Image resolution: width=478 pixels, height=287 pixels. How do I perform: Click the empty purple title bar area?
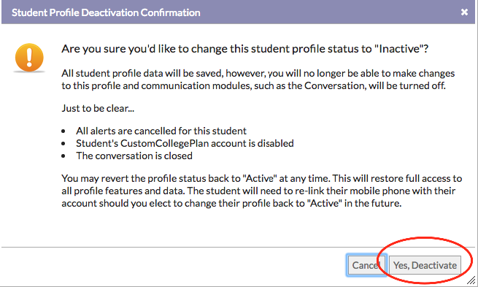coord(329,12)
